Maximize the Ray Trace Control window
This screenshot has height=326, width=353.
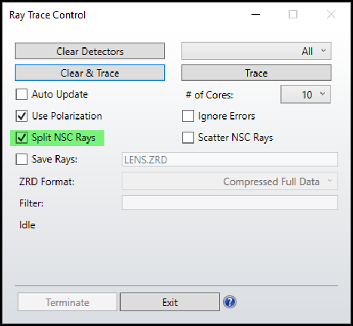(x=293, y=14)
